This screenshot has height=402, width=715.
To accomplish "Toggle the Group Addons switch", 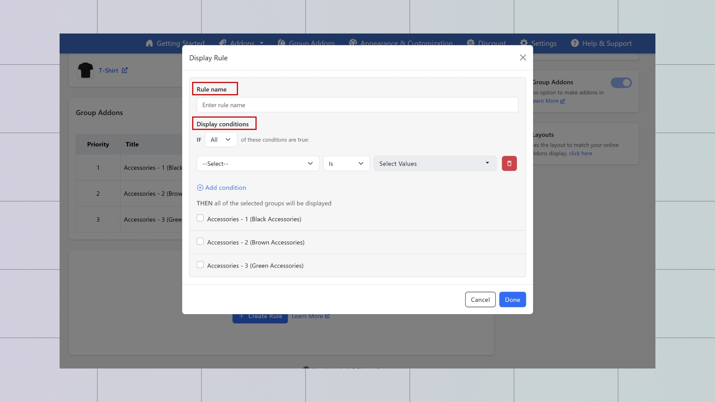I will click(x=621, y=83).
